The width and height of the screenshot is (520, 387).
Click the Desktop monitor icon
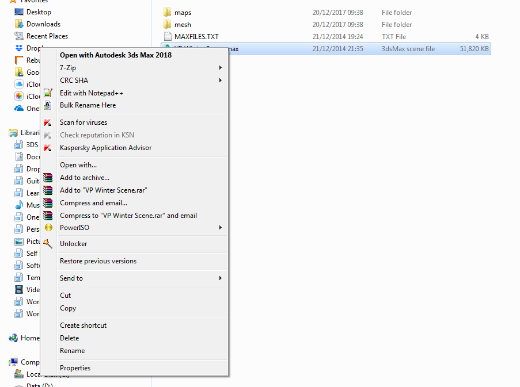[x=19, y=12]
